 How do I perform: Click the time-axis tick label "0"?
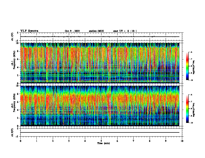tap(20, 141)
